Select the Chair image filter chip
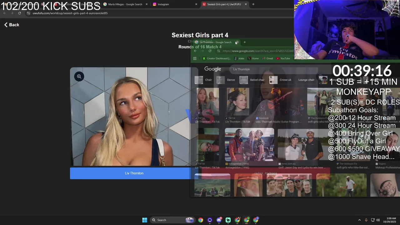This screenshot has width=400, height=225. pyautogui.click(x=203, y=80)
